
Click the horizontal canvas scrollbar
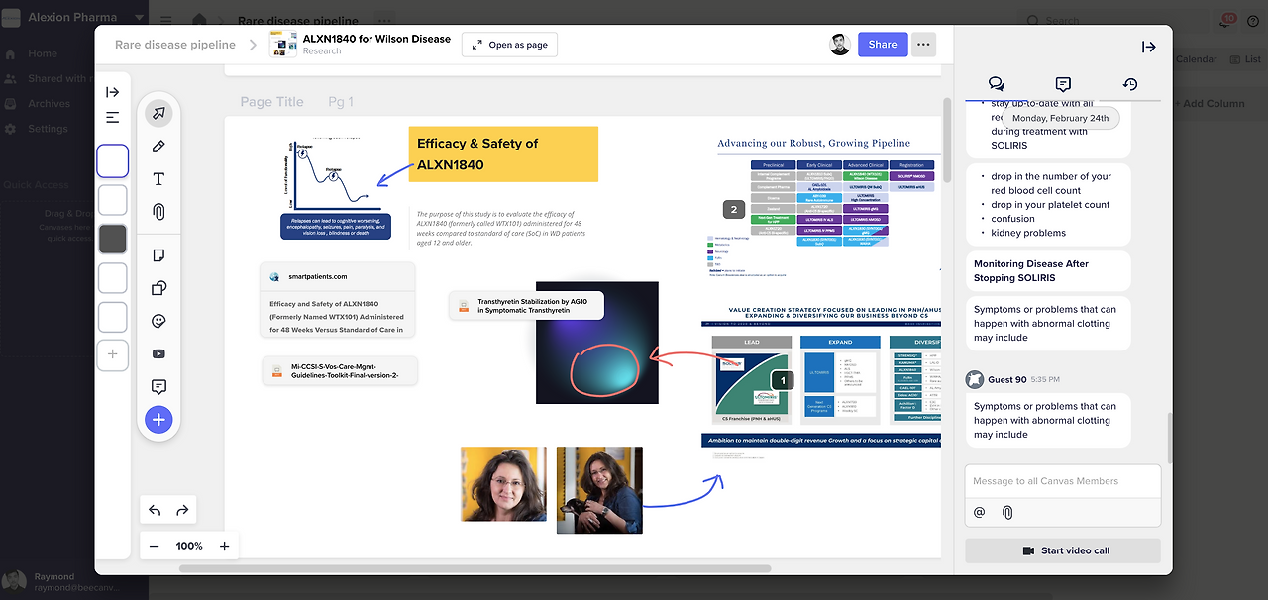click(x=475, y=568)
